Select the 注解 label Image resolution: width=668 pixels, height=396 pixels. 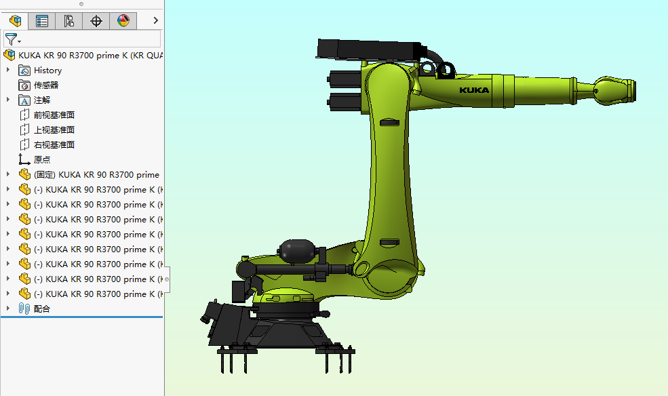click(42, 100)
